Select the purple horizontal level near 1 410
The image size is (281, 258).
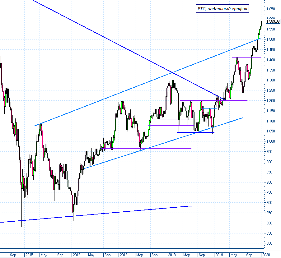pos(246,57)
